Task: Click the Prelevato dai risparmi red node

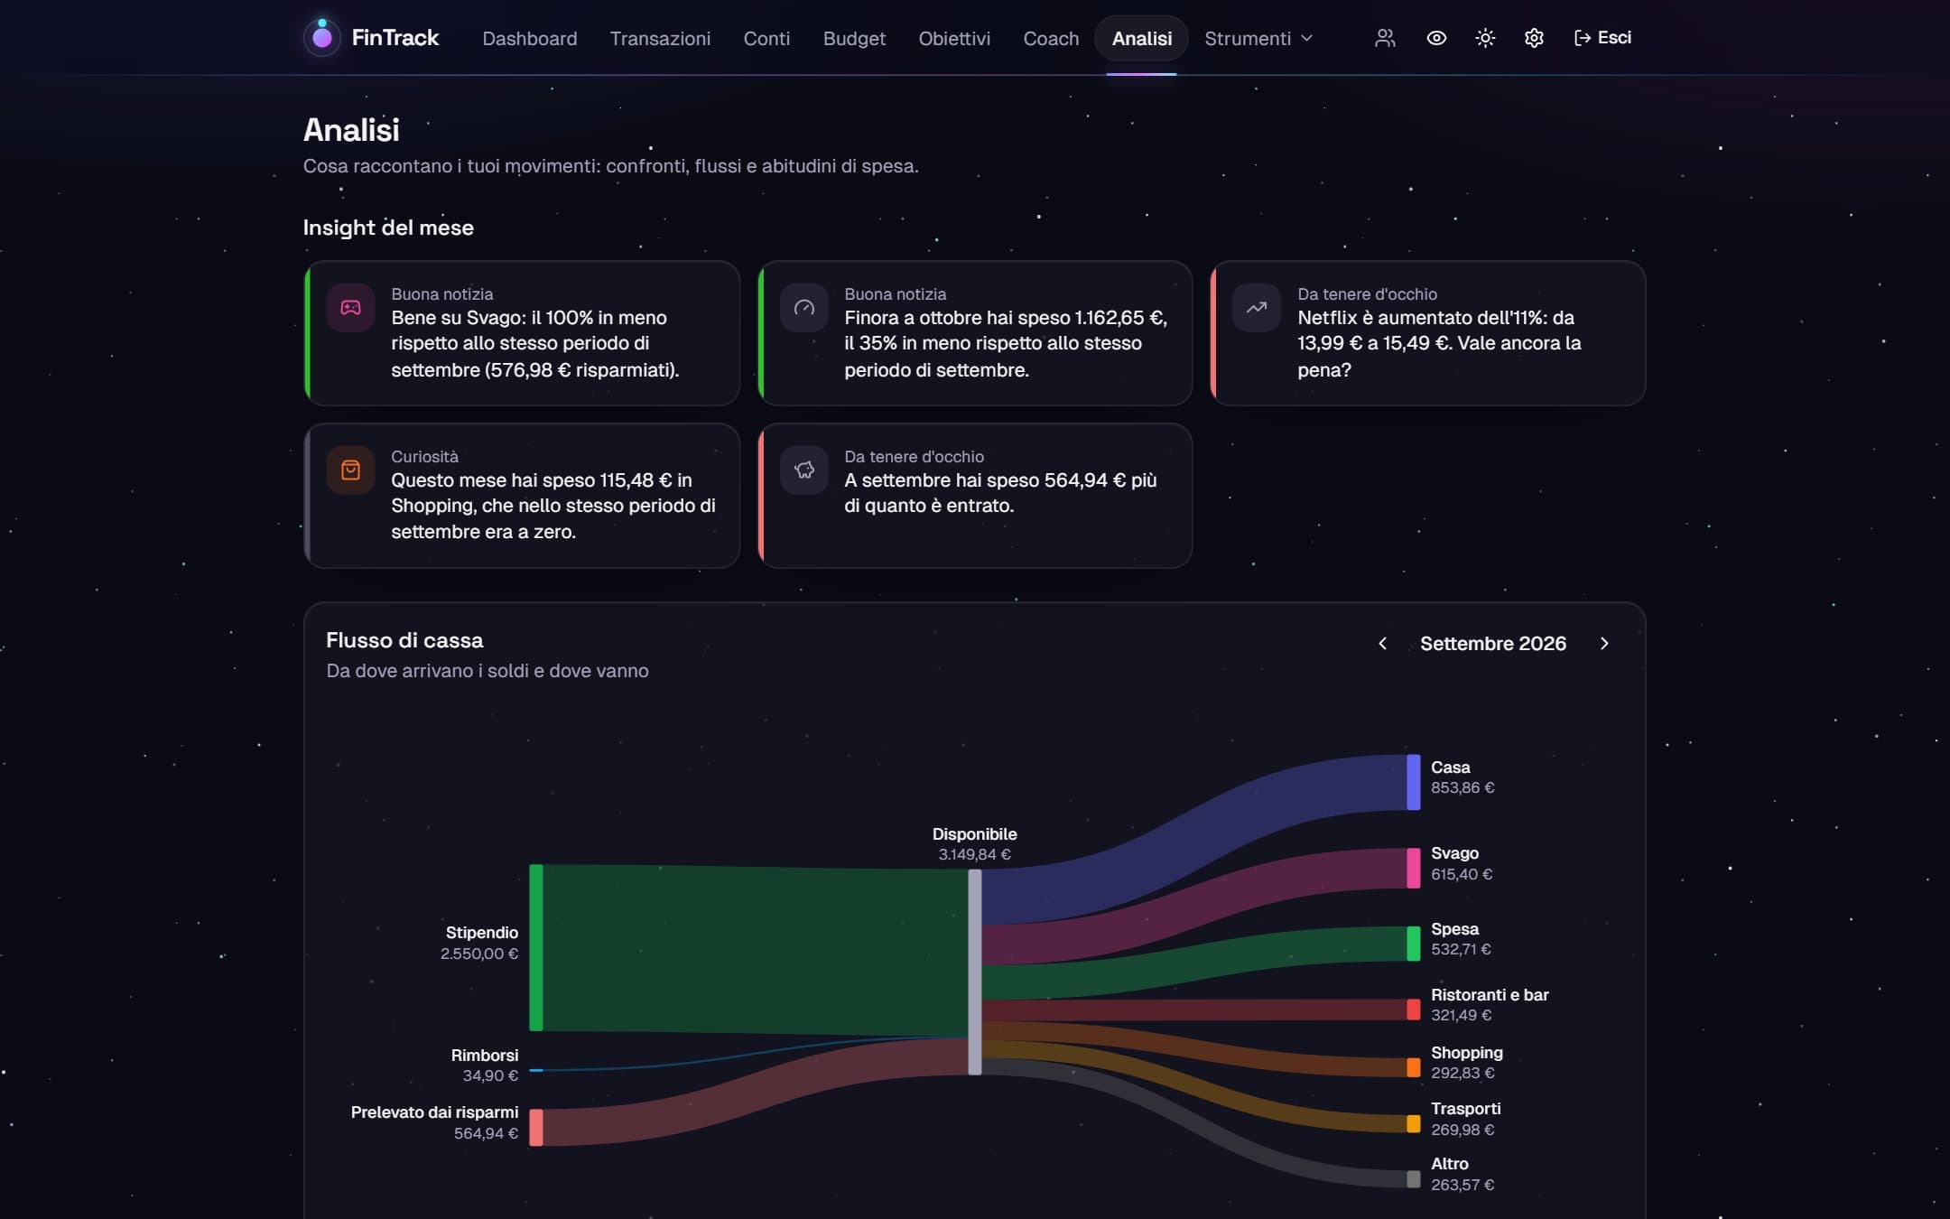Action: [x=536, y=1128]
